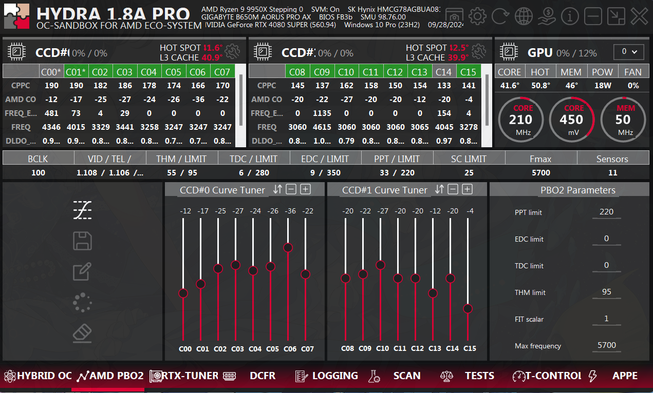Click the Fmax column header
The height and width of the screenshot is (393, 653).
(540, 159)
